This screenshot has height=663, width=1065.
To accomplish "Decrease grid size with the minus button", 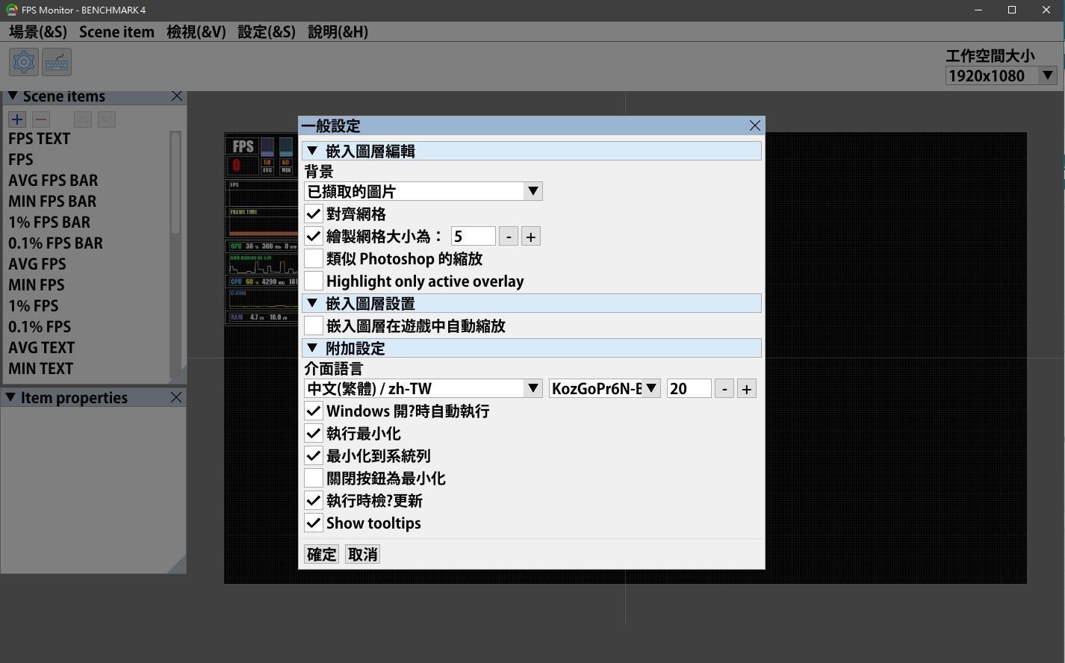I will pos(508,237).
